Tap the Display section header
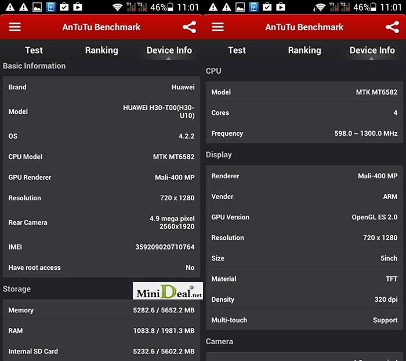Viewport: 406px width, 361px height. point(219,155)
